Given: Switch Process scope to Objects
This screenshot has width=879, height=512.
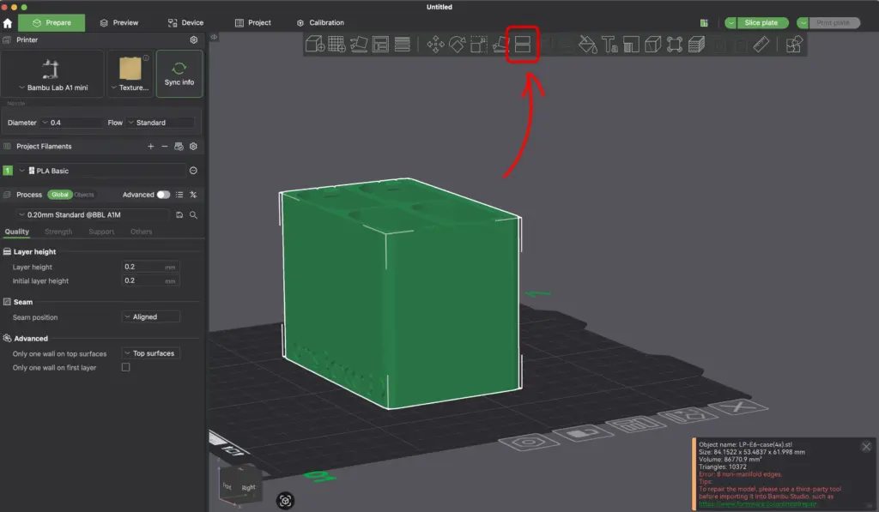Looking at the screenshot, I should pyautogui.click(x=84, y=195).
